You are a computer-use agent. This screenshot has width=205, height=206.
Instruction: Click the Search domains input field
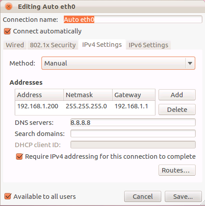pos(133,134)
